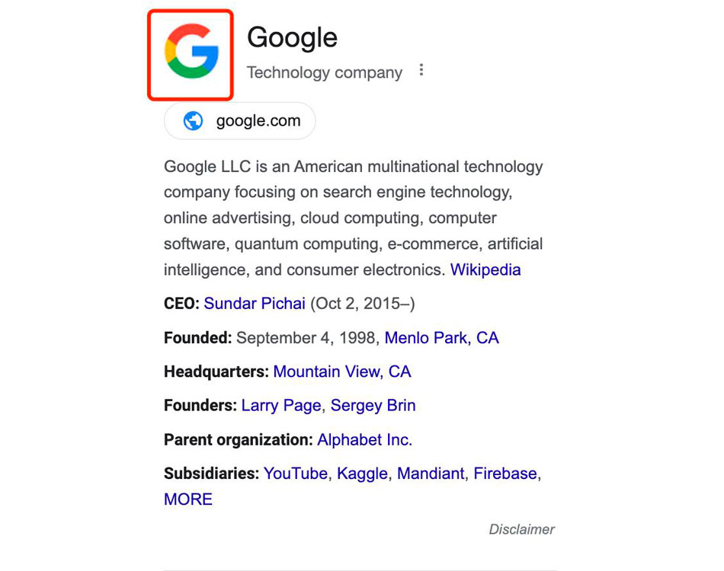Screen dimensions: 724x571
Task: Open the Sergey Brin founder link
Action: coord(373,406)
